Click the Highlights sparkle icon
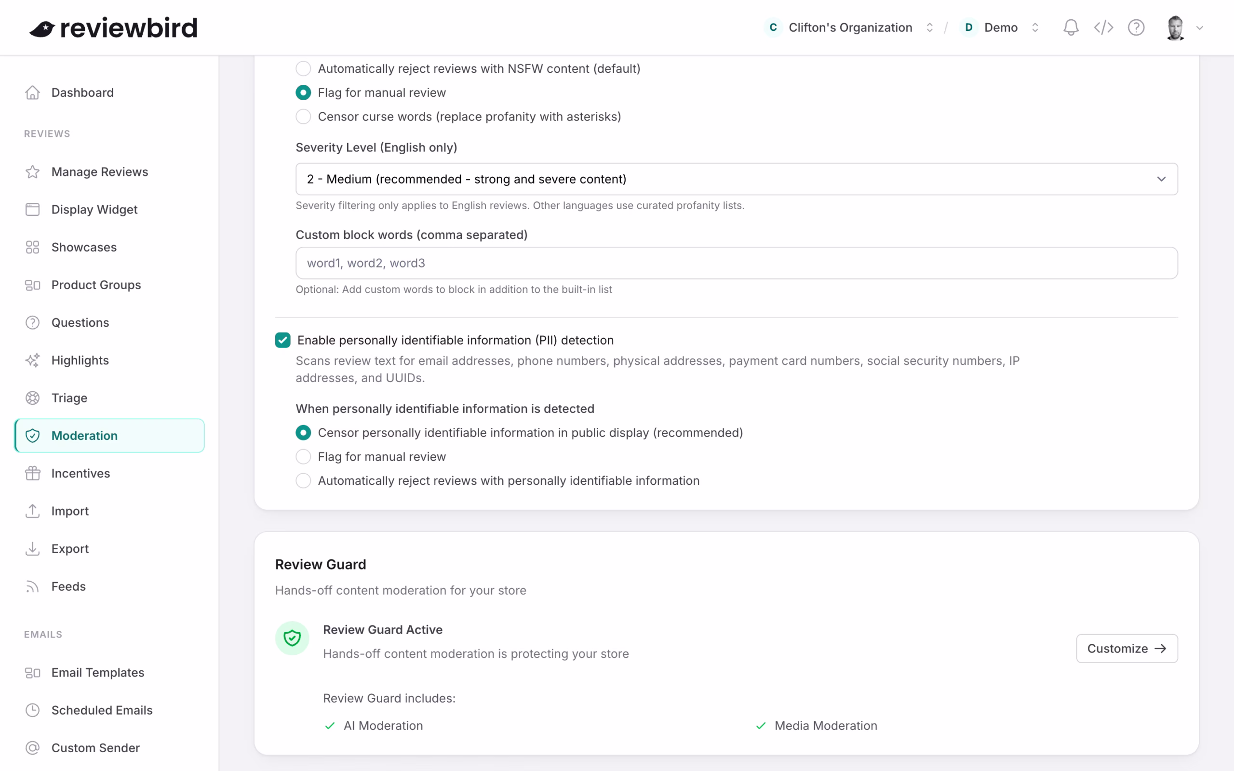 33,360
